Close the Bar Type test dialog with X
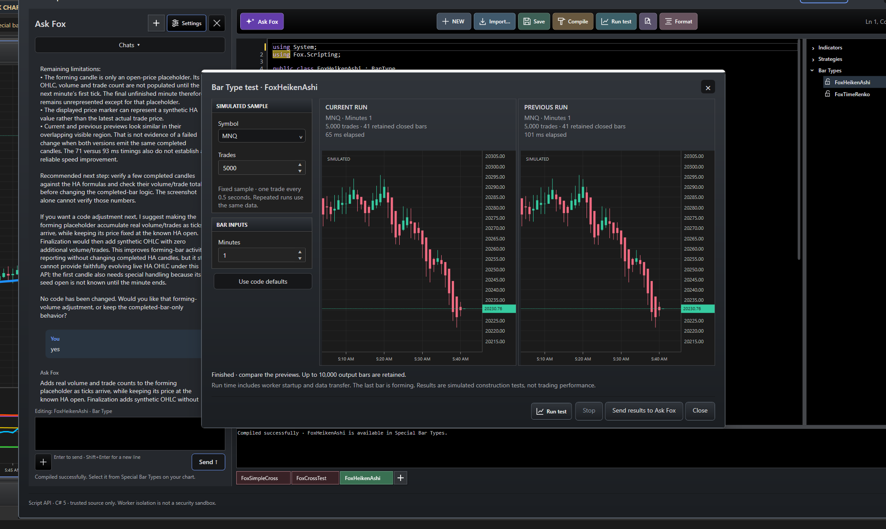 click(x=708, y=87)
